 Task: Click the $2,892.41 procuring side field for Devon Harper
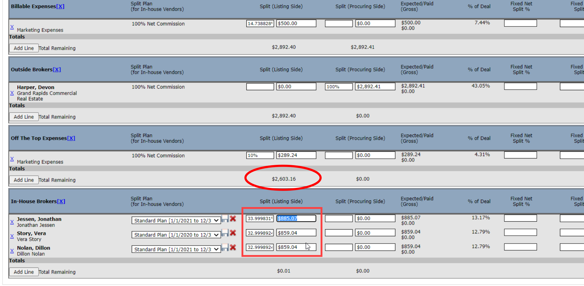(375, 87)
